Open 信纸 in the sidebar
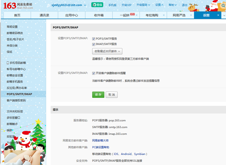Screen dimensions: 226x165 click(9, 52)
